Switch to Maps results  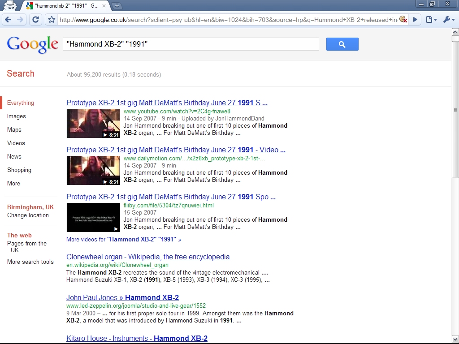pos(14,129)
